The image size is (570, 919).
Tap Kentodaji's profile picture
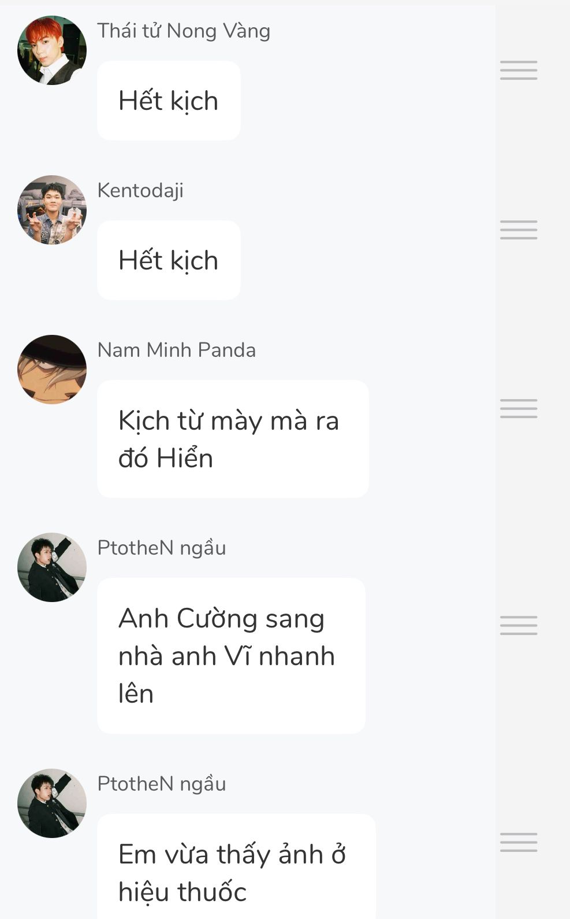[x=52, y=210]
